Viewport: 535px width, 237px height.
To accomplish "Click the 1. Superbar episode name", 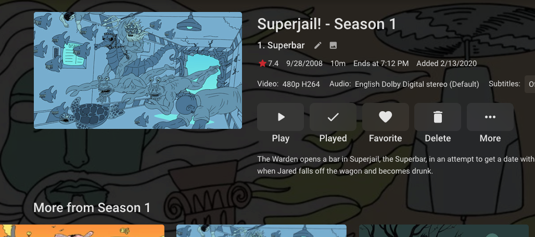I will point(281,45).
